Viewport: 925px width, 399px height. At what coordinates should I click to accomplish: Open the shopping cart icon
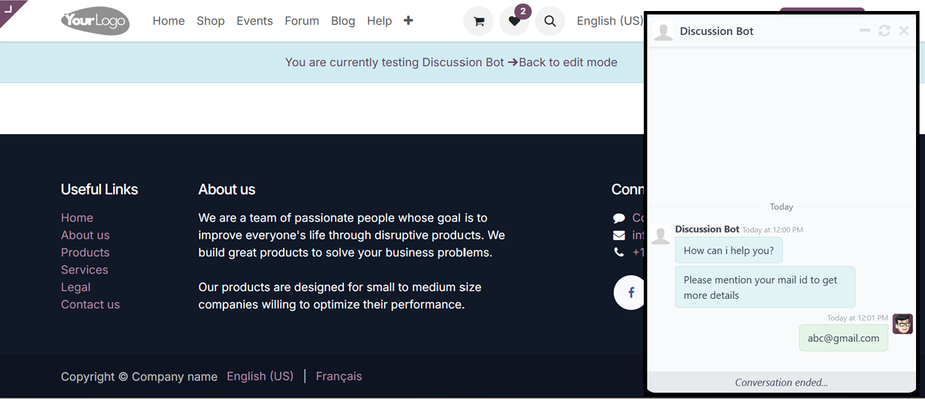(x=478, y=21)
